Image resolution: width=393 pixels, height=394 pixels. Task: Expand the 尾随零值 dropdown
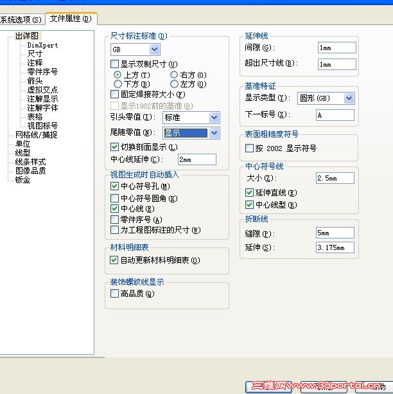pos(191,133)
